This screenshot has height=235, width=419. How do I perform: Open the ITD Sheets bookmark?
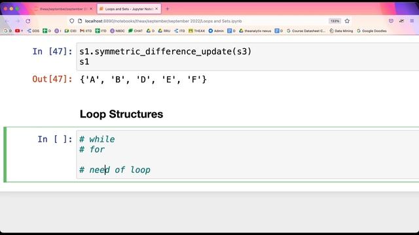[101, 31]
